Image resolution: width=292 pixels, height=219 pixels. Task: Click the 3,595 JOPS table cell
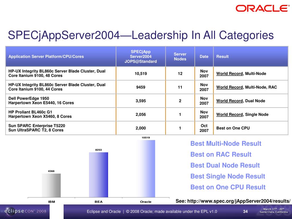click(141, 101)
